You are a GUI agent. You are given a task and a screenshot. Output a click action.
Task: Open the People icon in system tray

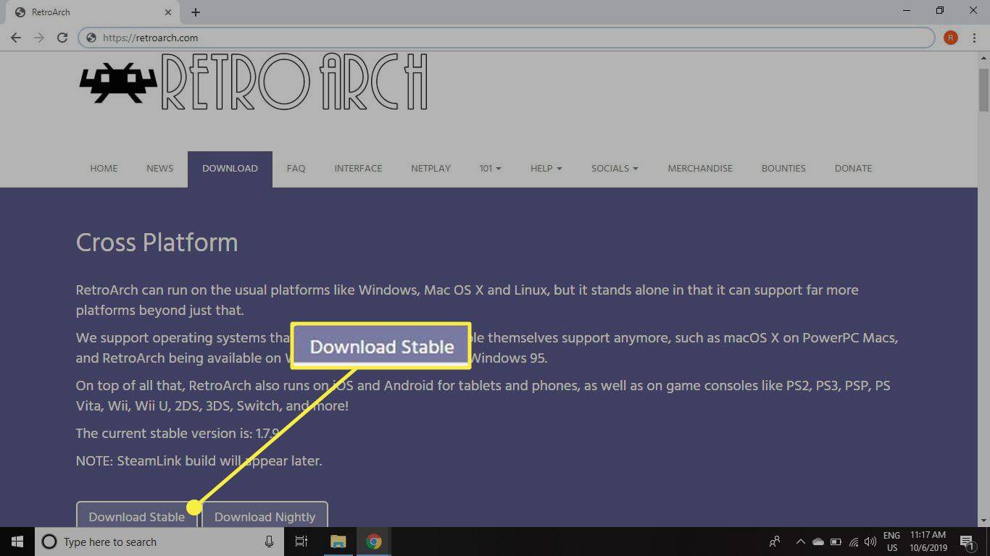click(775, 542)
